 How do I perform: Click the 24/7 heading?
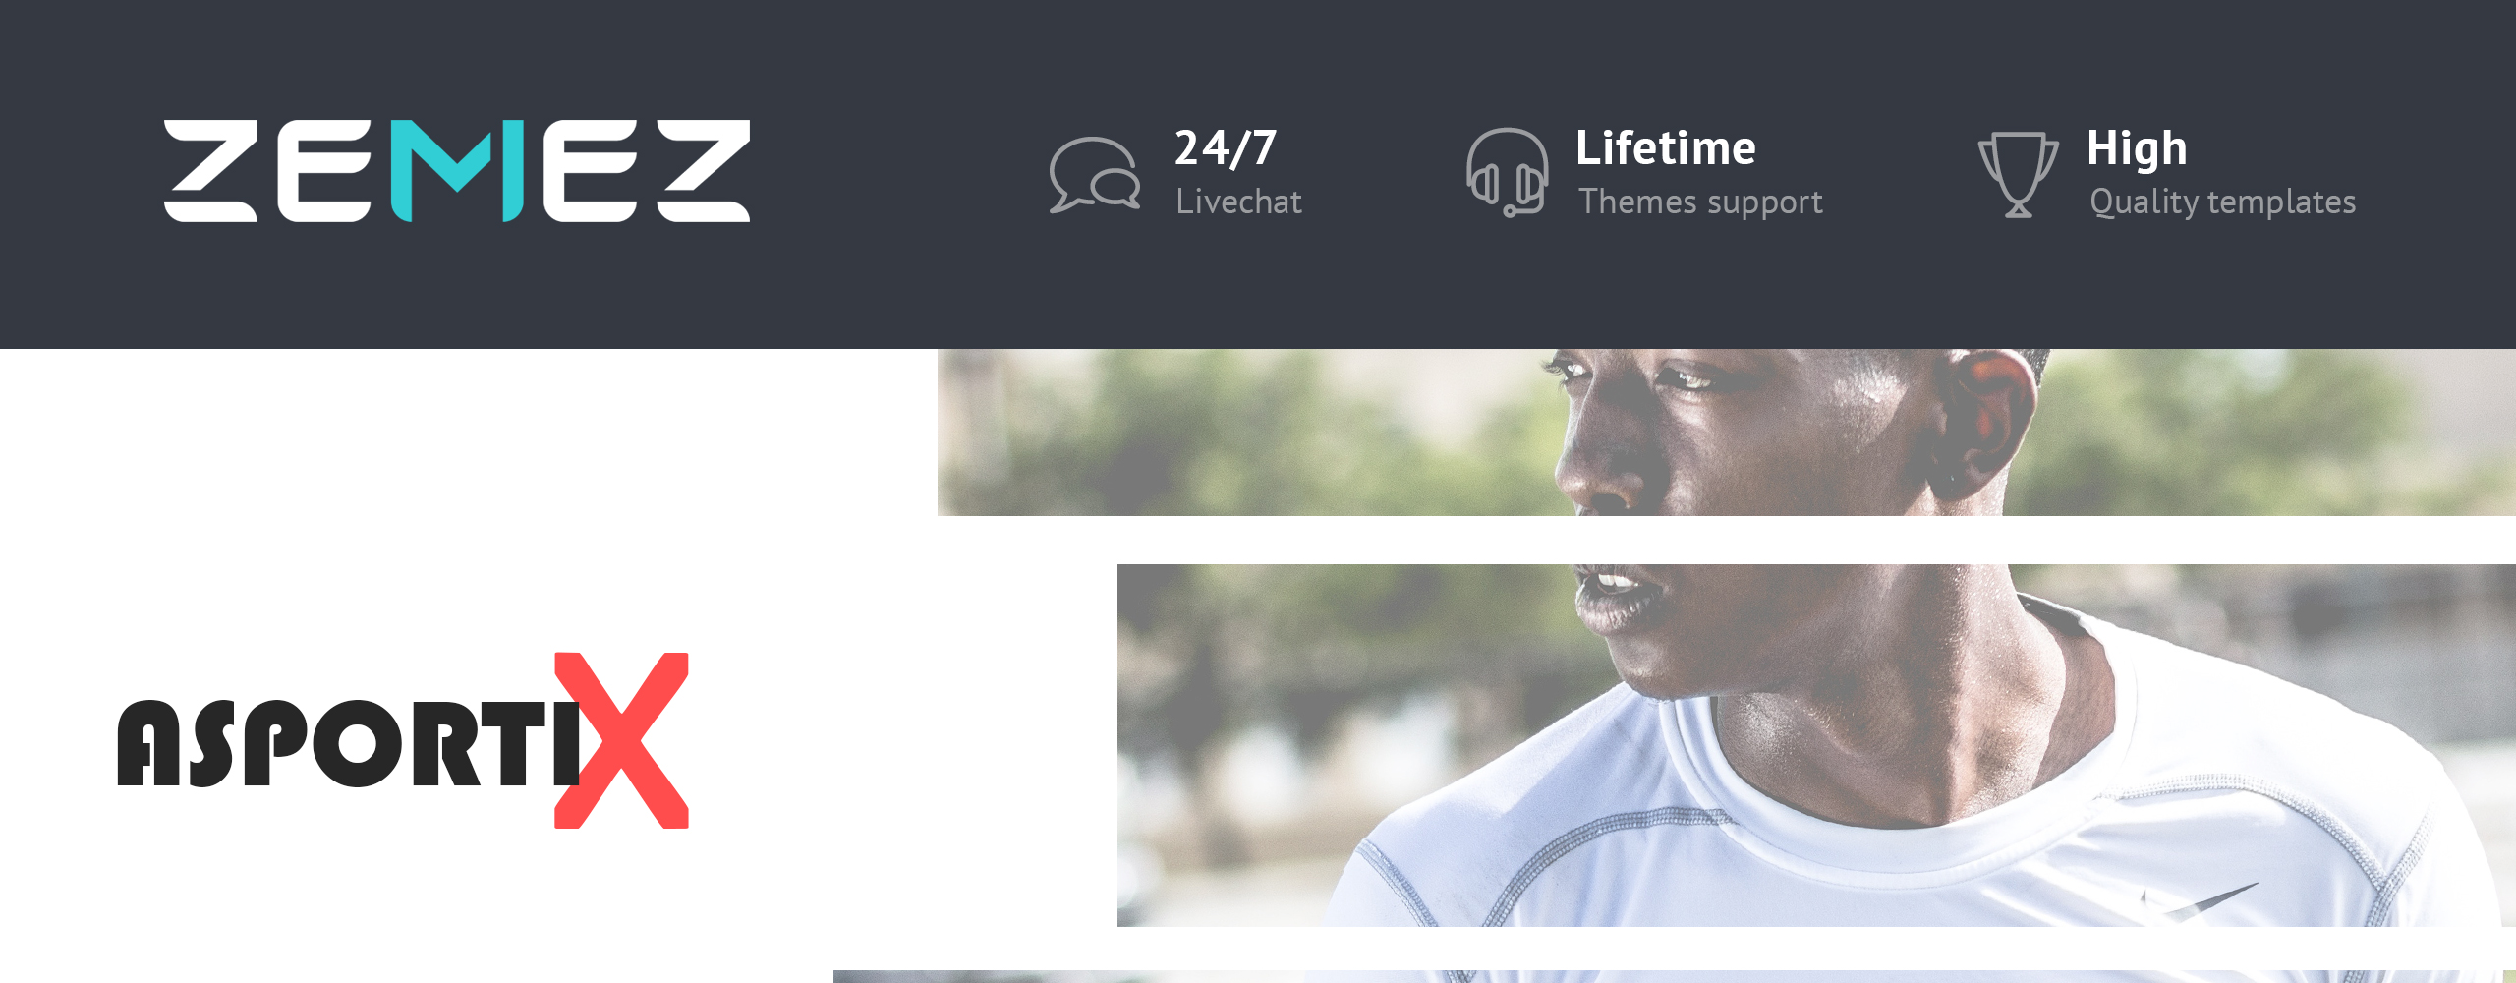click(1226, 148)
